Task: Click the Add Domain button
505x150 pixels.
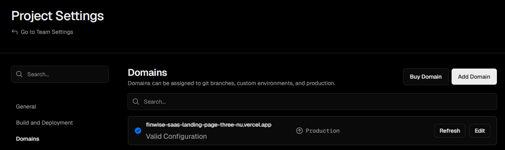Action: coord(474,77)
